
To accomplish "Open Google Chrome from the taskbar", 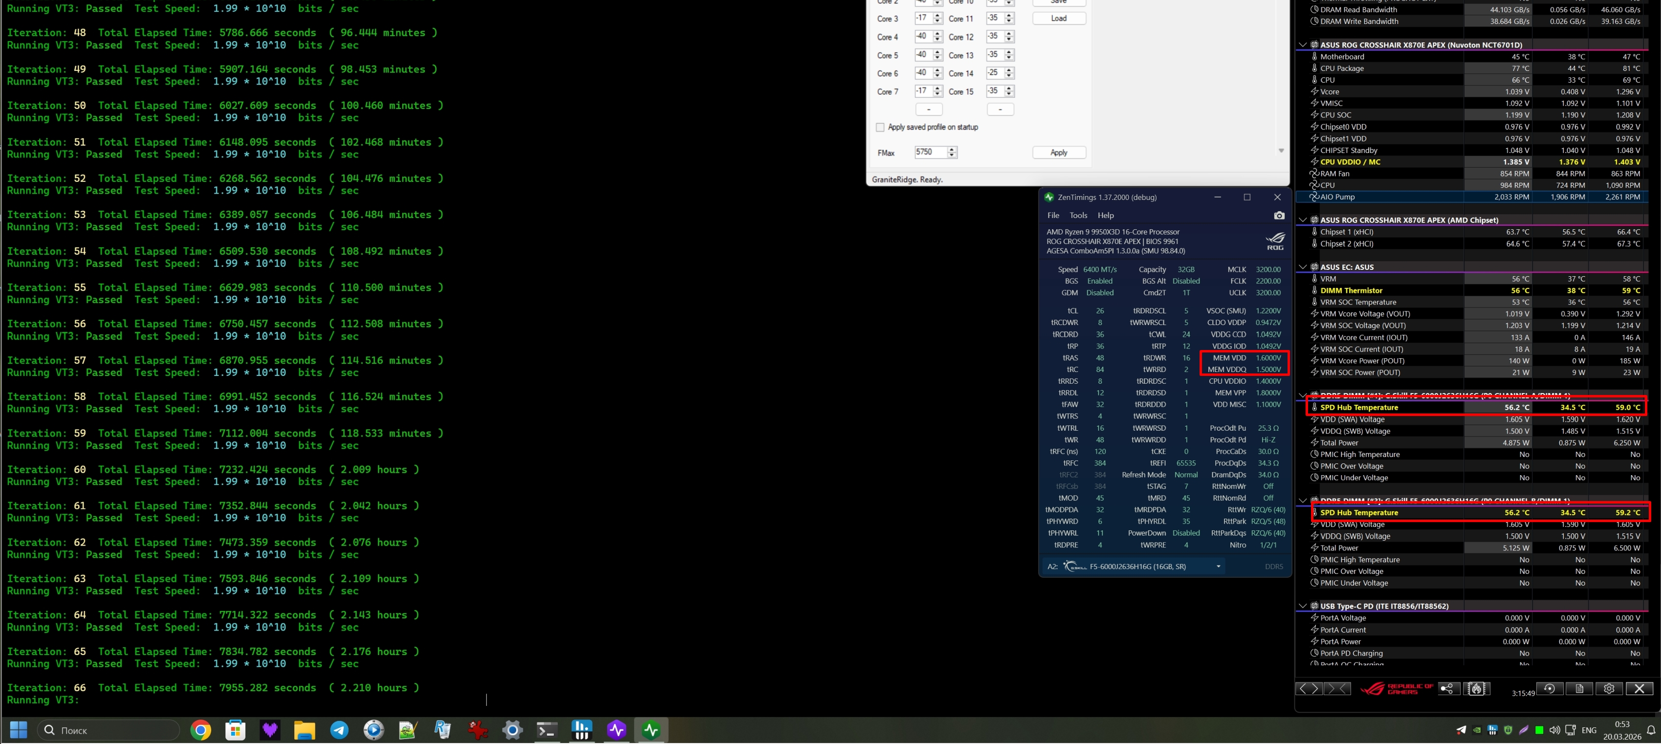I will point(200,730).
